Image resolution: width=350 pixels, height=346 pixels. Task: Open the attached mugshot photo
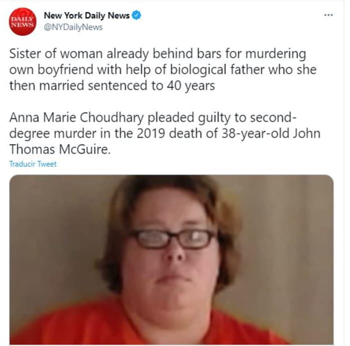pos(171,260)
